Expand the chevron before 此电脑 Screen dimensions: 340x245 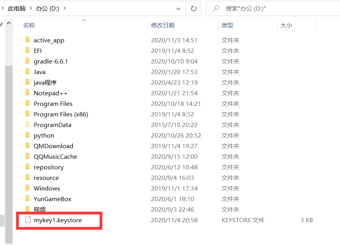(x=2, y=8)
